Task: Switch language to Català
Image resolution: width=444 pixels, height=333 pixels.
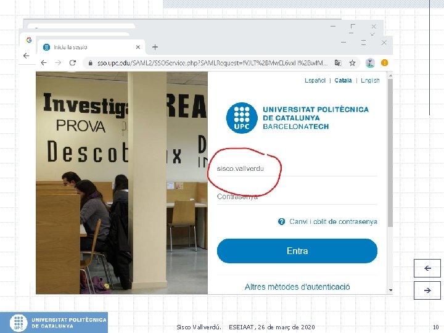Action: pyautogui.click(x=343, y=80)
